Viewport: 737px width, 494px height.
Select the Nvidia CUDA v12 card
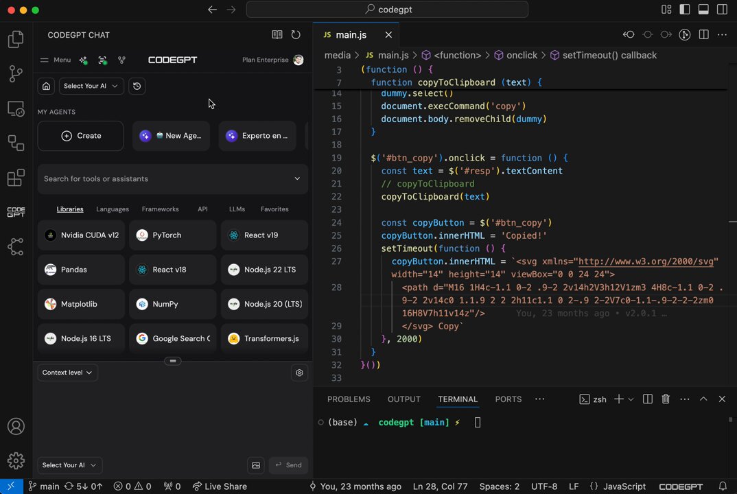point(81,235)
